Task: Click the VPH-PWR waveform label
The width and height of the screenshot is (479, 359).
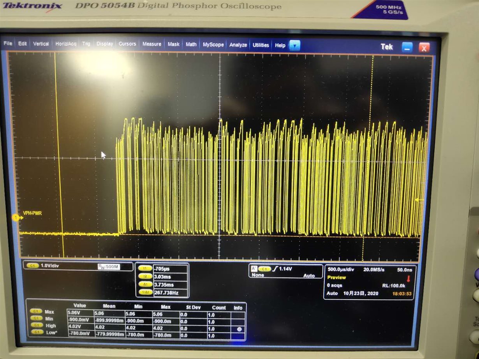Action: [32, 213]
